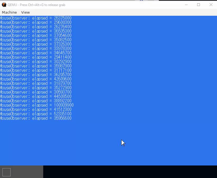Click the line reading elapsed = 52335100

coord(36,114)
